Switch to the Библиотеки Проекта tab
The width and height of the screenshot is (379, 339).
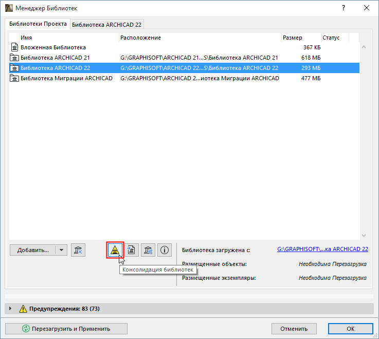38,24
